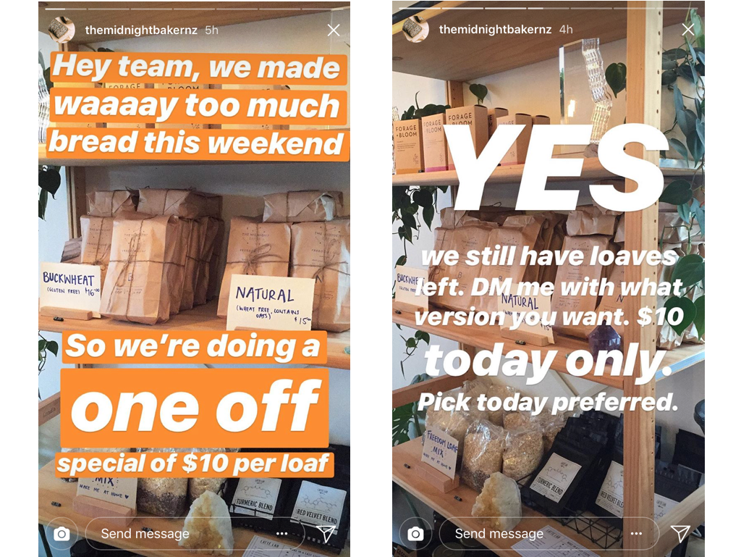
Task: Open themidnightbakernz username in left story
Action: click(141, 30)
